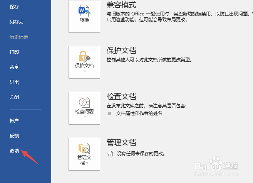The width and height of the screenshot is (253, 183).
Task: Click the text 没有任何未保存的更改。
Action: point(141,154)
